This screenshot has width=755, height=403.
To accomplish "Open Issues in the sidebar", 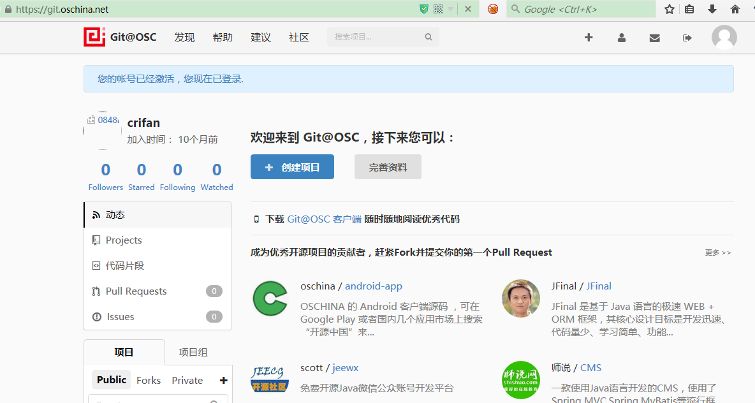I will click(x=158, y=317).
